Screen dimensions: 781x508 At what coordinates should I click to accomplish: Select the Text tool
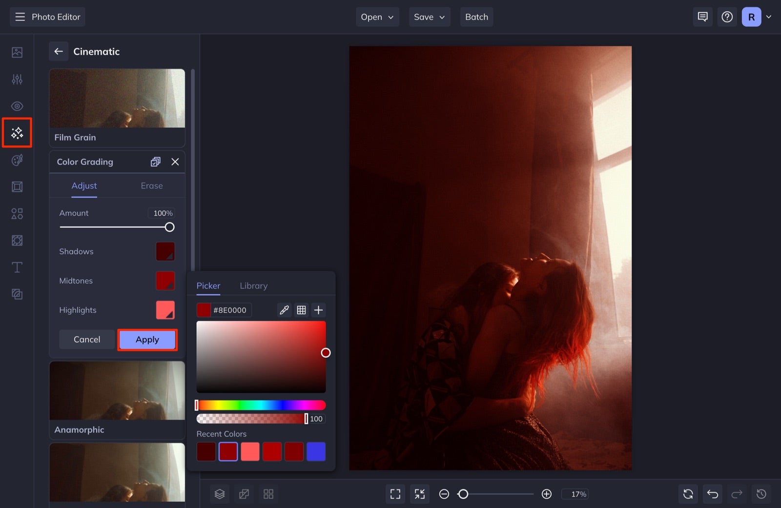[x=17, y=267]
